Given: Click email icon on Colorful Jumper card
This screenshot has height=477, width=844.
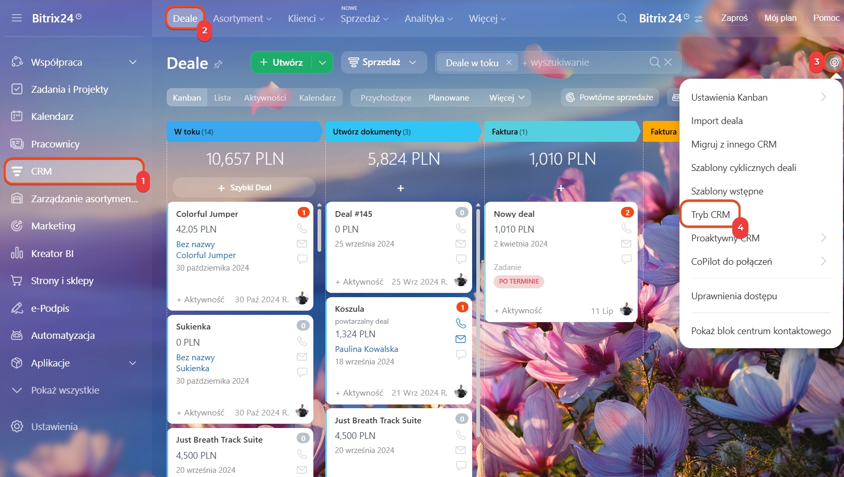Looking at the screenshot, I should [x=302, y=243].
